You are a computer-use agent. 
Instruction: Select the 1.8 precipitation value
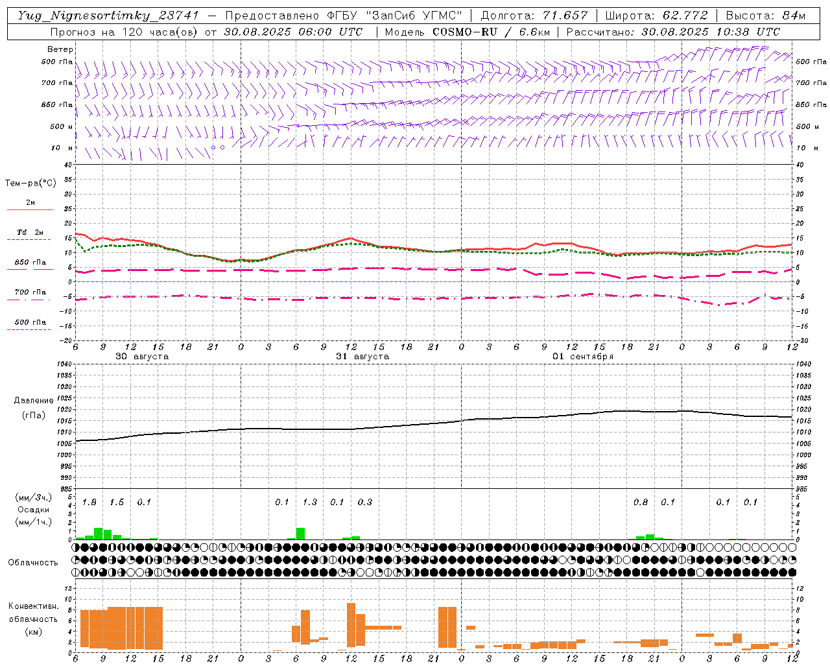pos(89,503)
